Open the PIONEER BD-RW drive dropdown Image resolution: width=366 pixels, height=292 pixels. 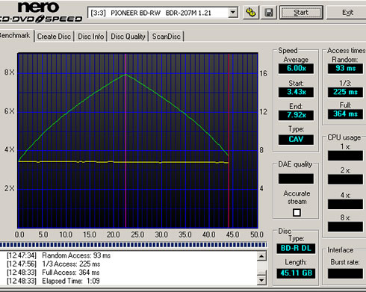point(232,13)
